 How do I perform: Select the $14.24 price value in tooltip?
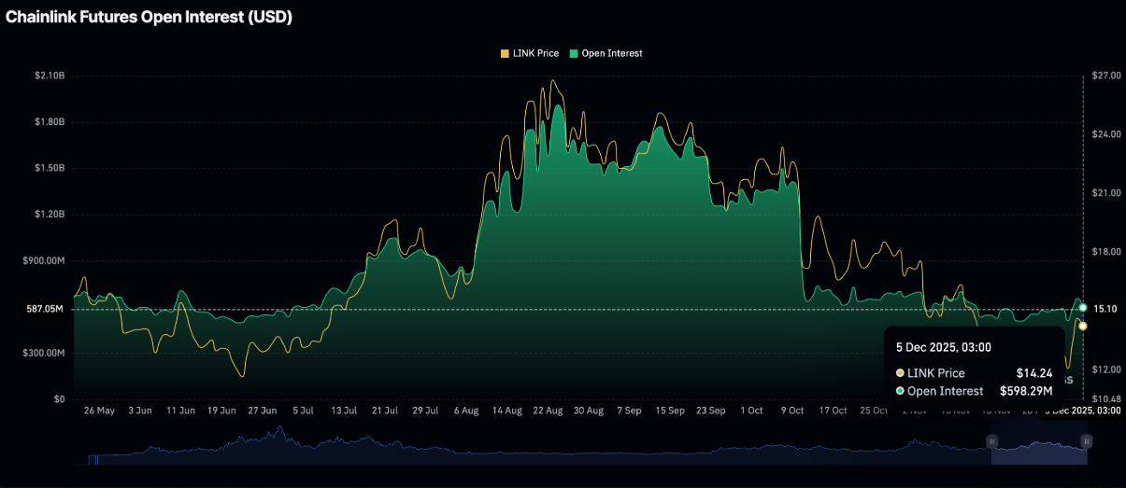1035,373
